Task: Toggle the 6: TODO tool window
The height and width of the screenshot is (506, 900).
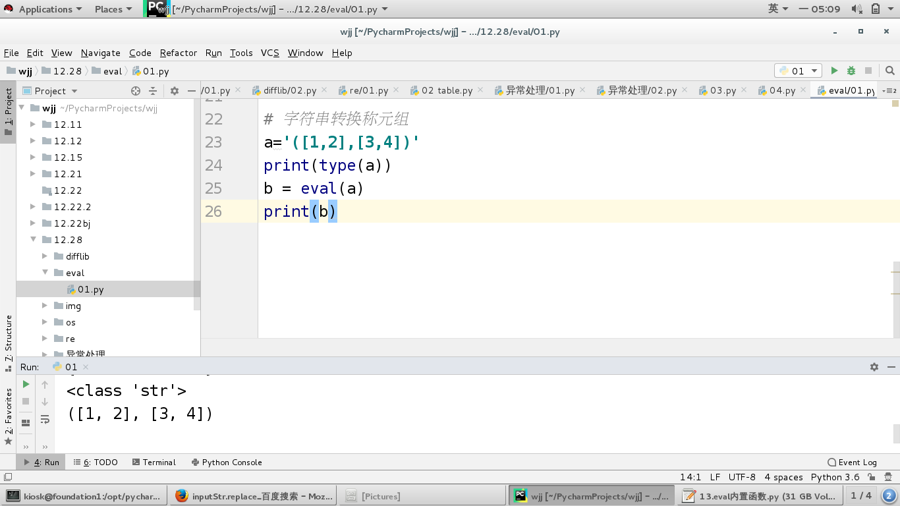Action: (x=96, y=462)
